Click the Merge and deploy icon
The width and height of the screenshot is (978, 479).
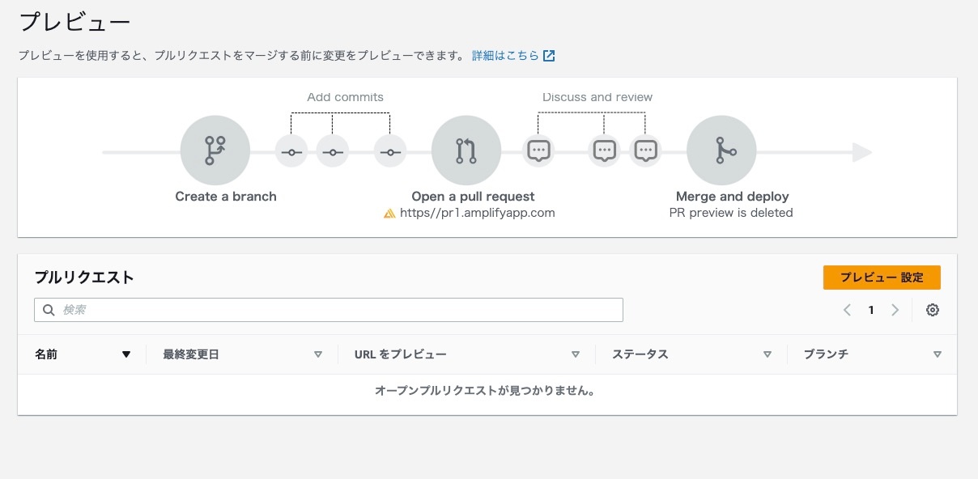[721, 150]
